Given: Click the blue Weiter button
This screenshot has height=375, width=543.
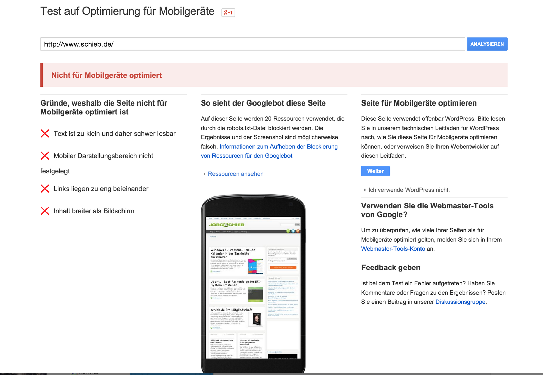Looking at the screenshot, I should (375, 171).
